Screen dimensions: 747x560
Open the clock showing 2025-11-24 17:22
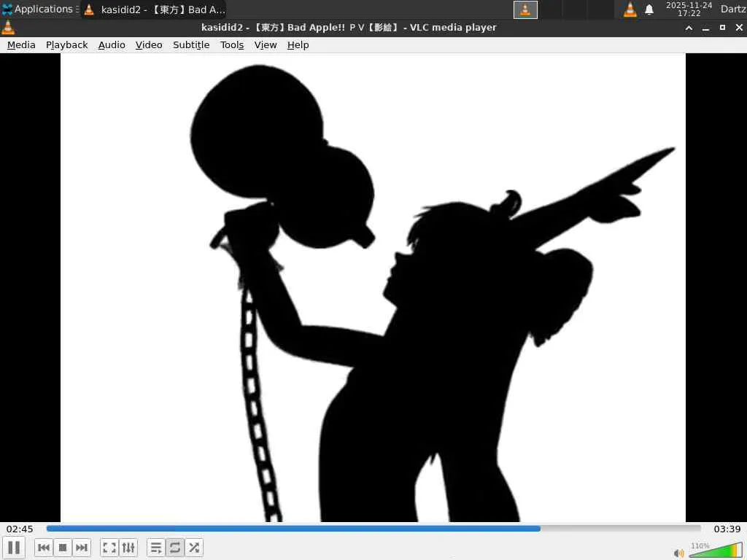[x=689, y=9]
